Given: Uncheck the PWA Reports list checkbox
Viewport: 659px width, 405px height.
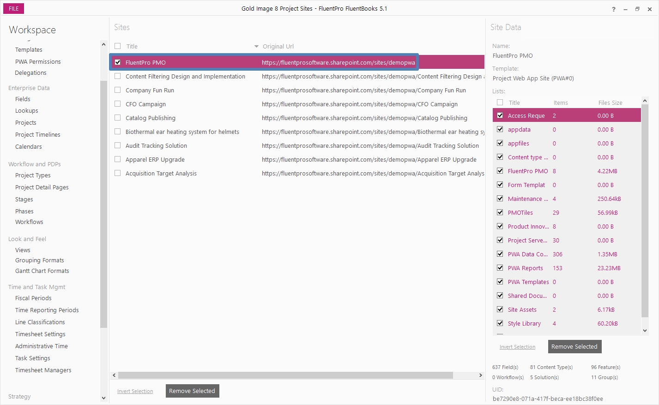Looking at the screenshot, I should coord(500,268).
